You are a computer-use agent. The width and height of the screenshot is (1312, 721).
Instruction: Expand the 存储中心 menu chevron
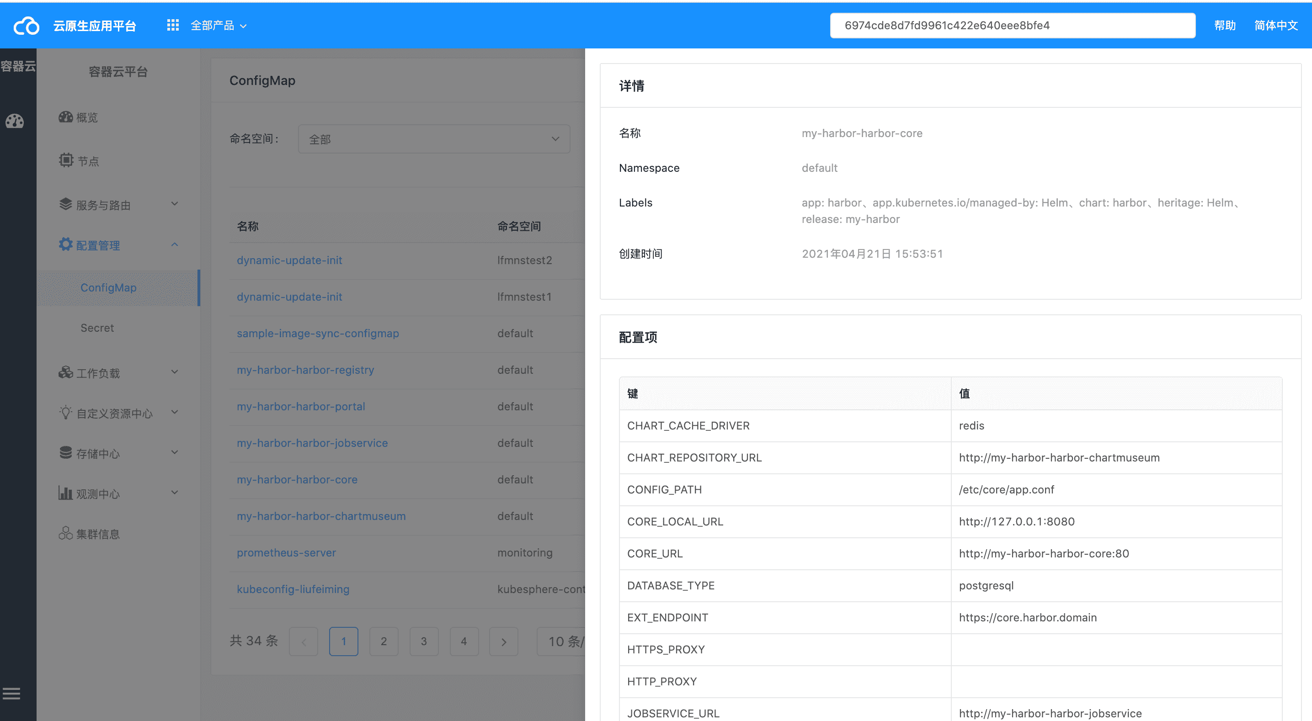[x=175, y=453]
